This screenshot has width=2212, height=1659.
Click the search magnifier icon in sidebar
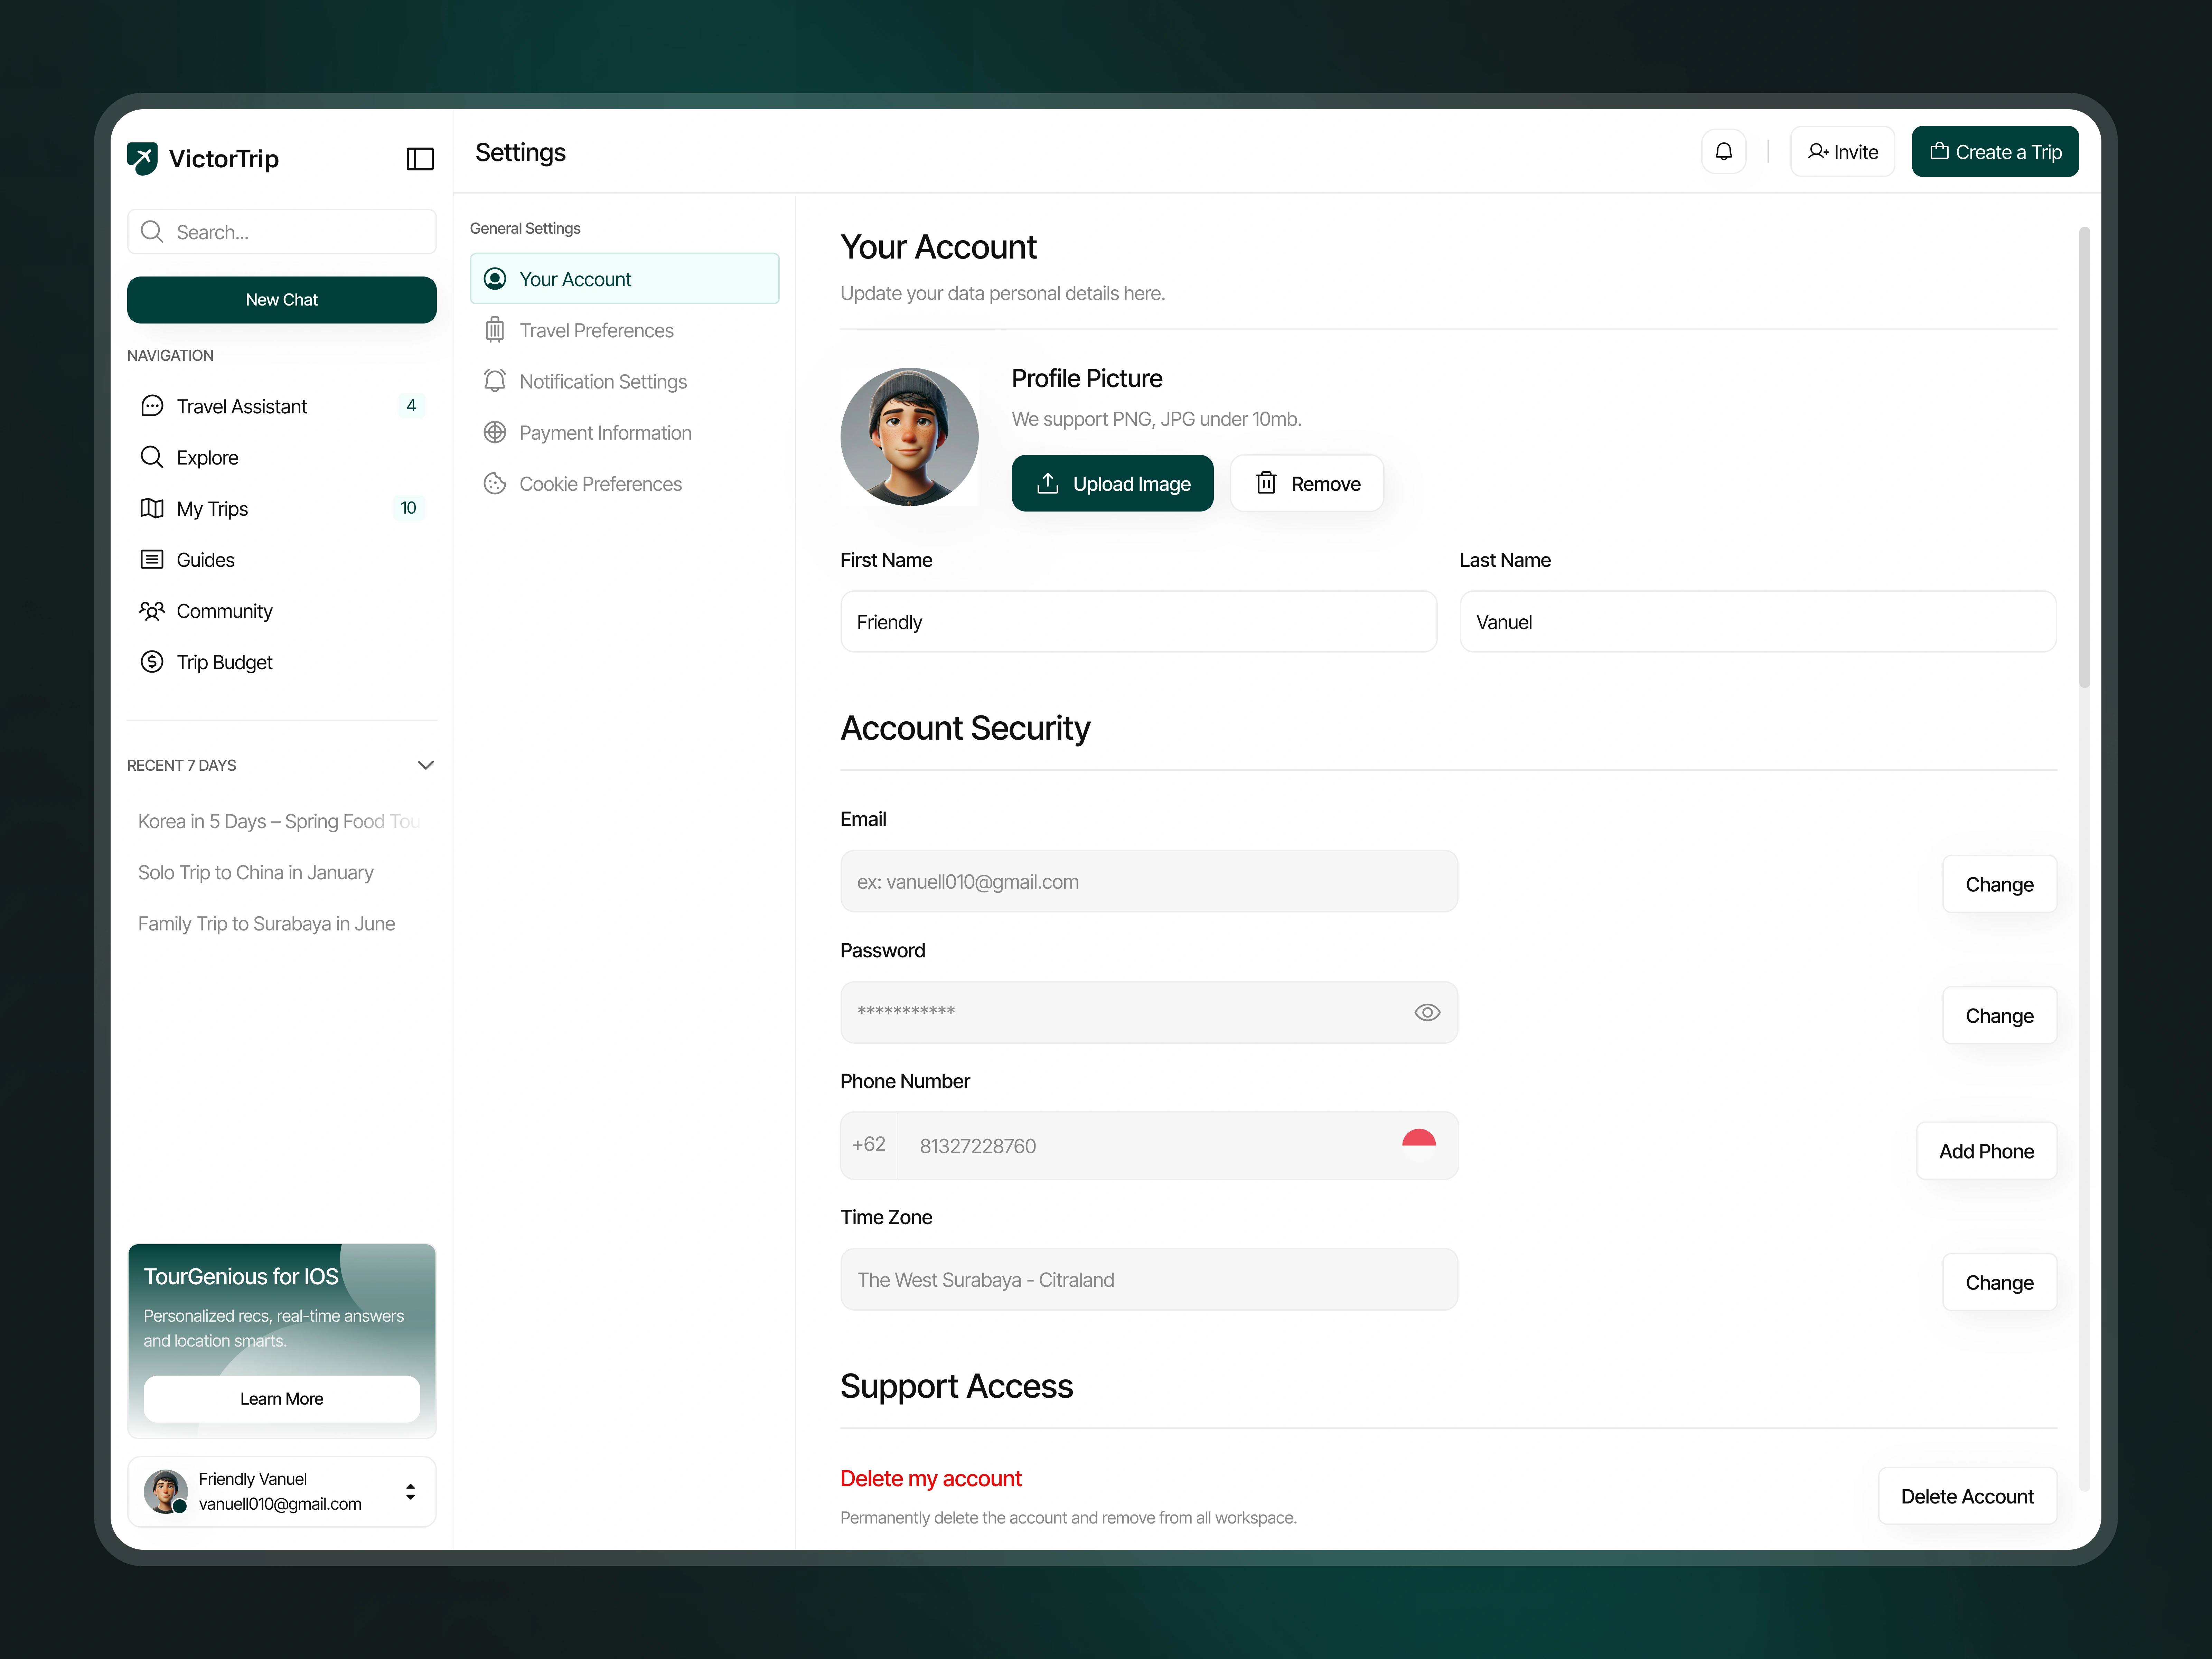(152, 232)
